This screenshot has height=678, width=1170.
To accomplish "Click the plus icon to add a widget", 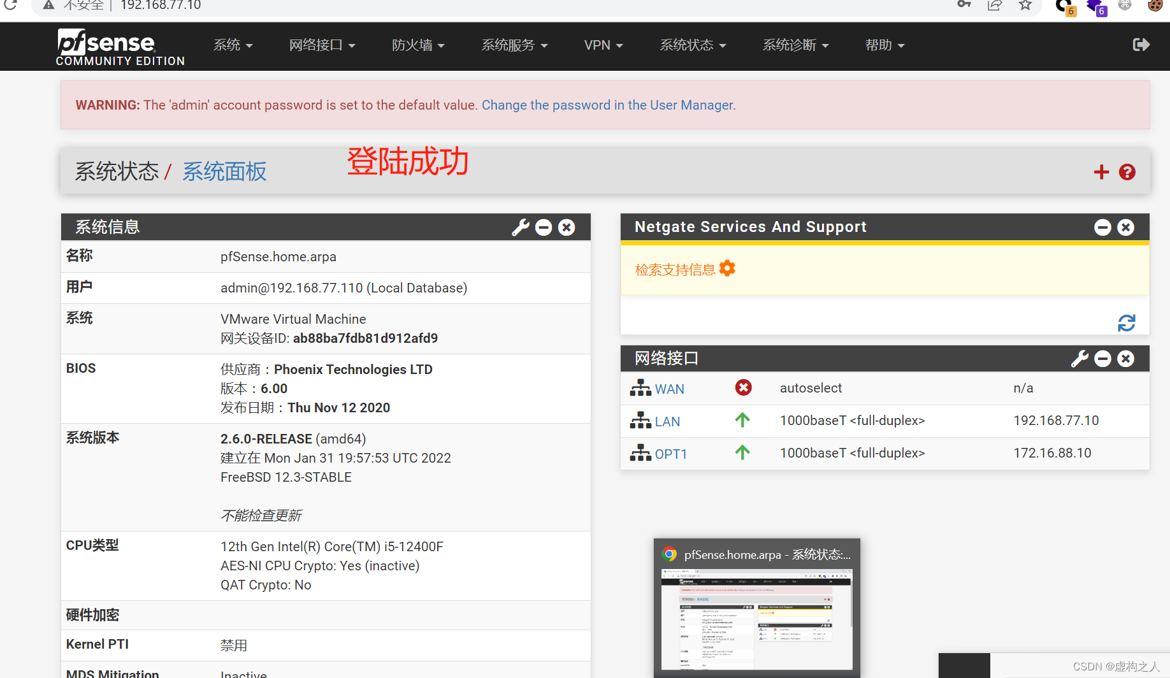I will coord(1101,172).
